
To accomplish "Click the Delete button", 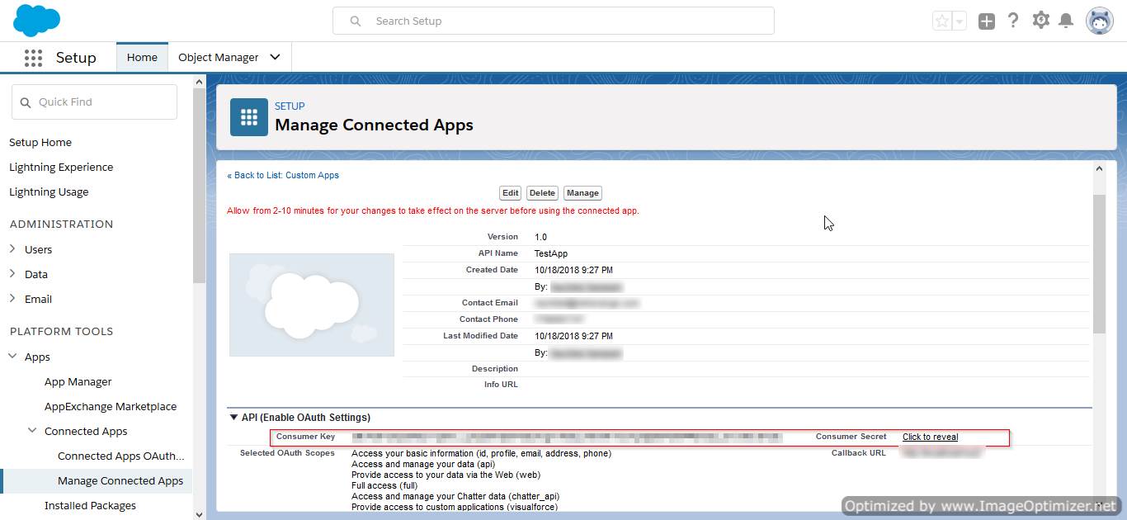I will click(x=542, y=193).
